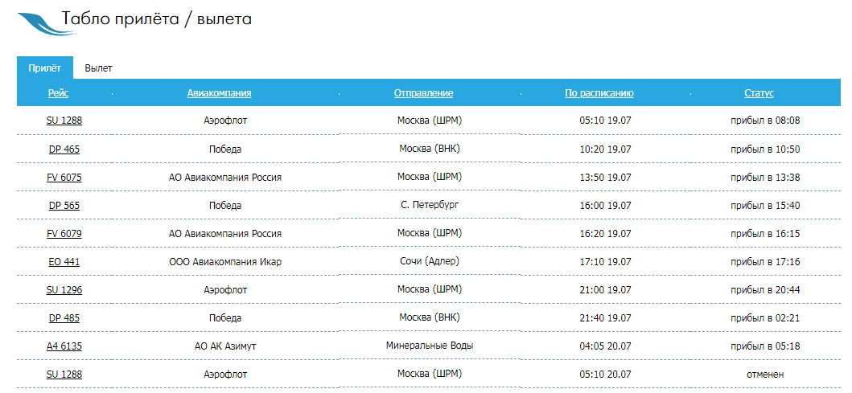Image resolution: width=852 pixels, height=393 pixels.
Task: Open flight SU 1296 details
Action: click(x=64, y=290)
